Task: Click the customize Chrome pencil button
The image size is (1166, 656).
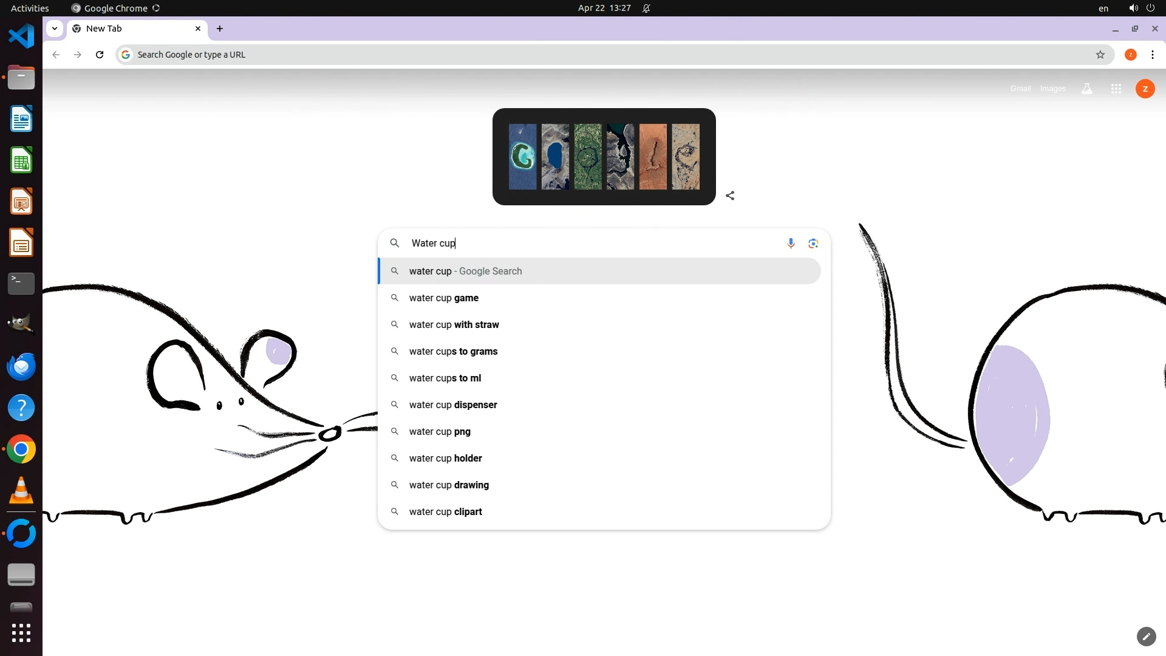Action: (x=1145, y=636)
